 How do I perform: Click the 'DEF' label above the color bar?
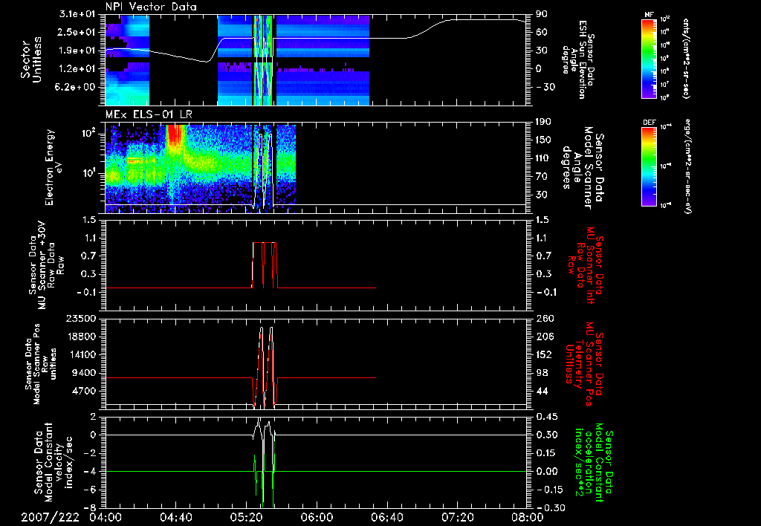650,123
